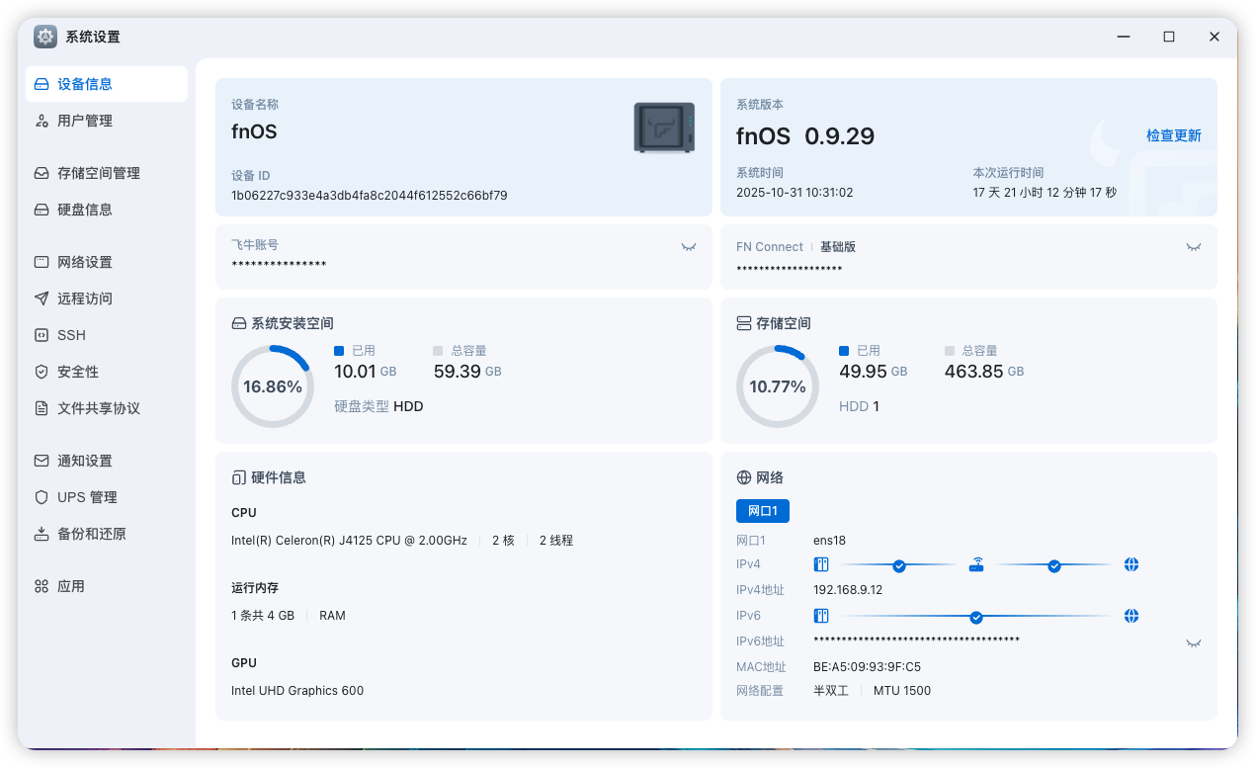
Task: Click the blue 已用 legend swatch in 系统安装空间
Action: click(339, 351)
